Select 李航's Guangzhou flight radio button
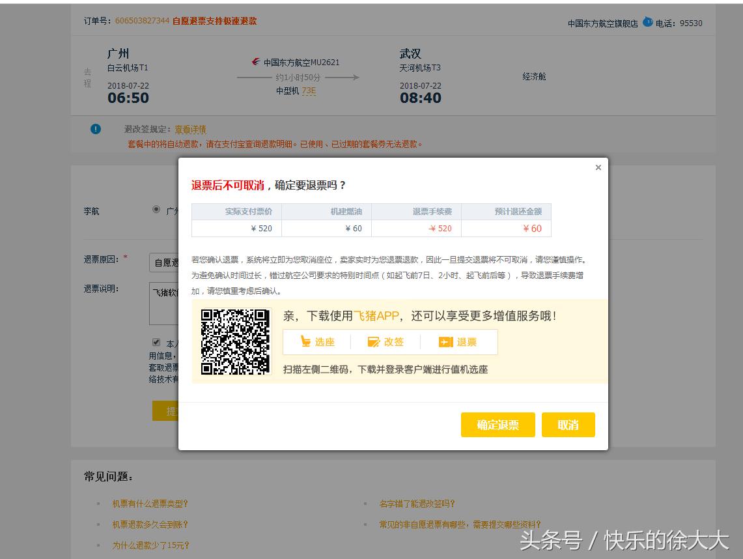 click(x=156, y=208)
